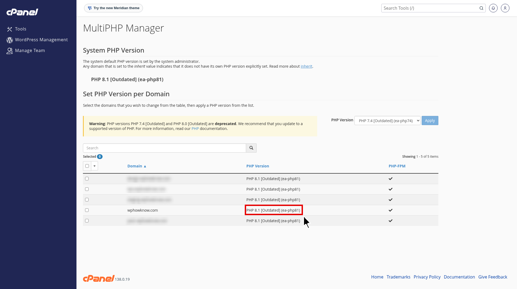Sort by the Domain column header
This screenshot has width=517, height=289.
pos(137,166)
